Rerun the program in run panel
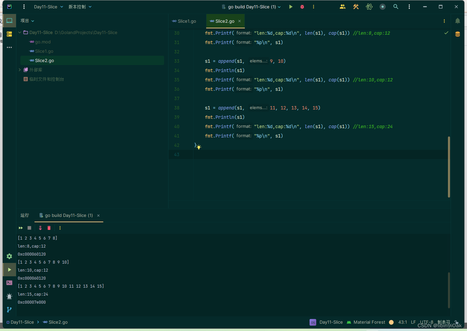Image resolution: width=467 pixels, height=331 pixels. 21,228
